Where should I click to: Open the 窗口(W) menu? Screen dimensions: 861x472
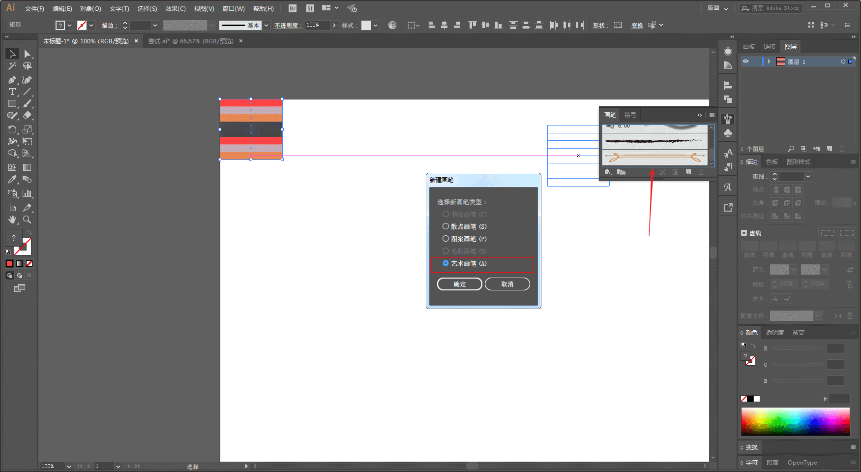point(234,9)
